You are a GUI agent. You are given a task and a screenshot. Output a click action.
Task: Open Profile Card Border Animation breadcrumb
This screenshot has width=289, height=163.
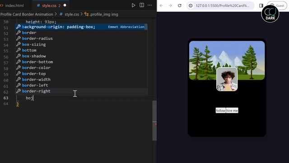(x=27, y=14)
